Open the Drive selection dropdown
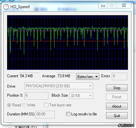The width and height of the screenshot is (136, 128). click(59, 86)
